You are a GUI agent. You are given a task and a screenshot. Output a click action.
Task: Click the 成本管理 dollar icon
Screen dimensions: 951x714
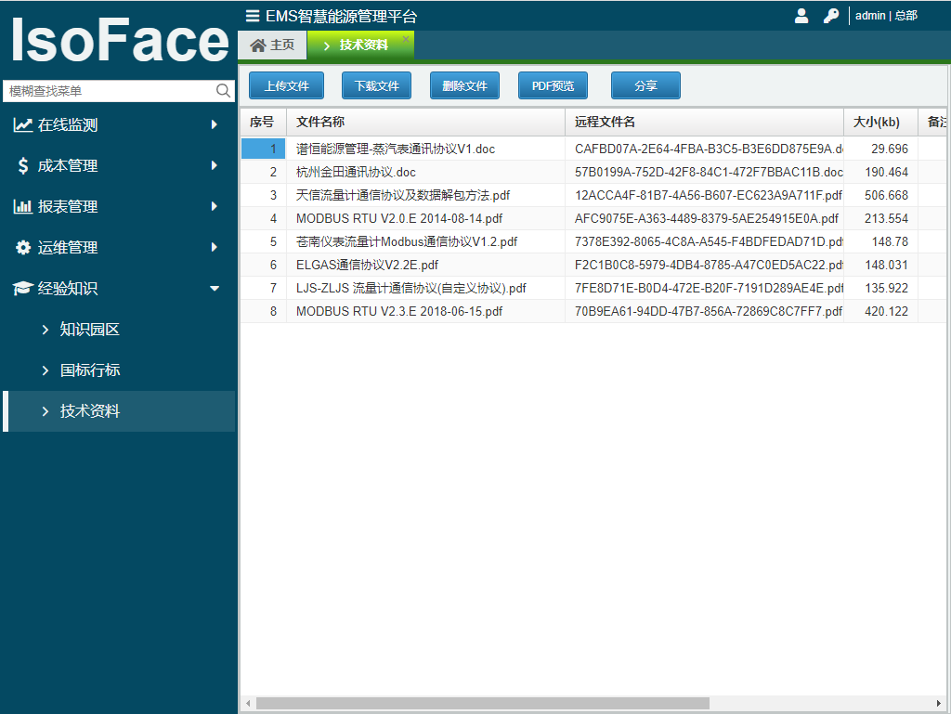tap(23, 165)
